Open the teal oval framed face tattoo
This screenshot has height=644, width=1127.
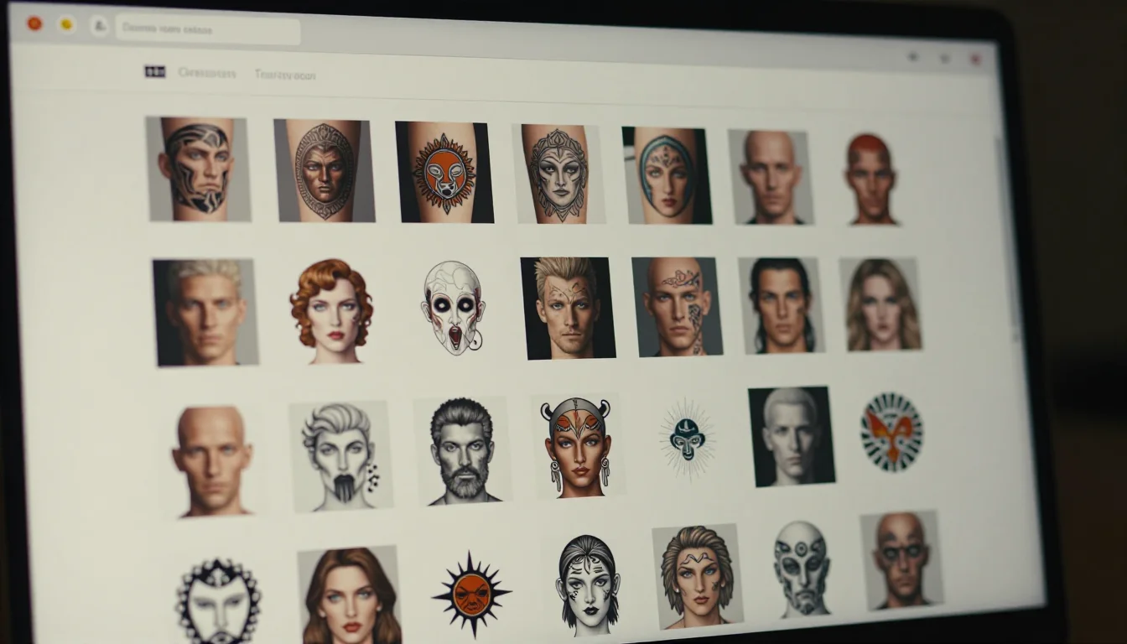tap(667, 175)
